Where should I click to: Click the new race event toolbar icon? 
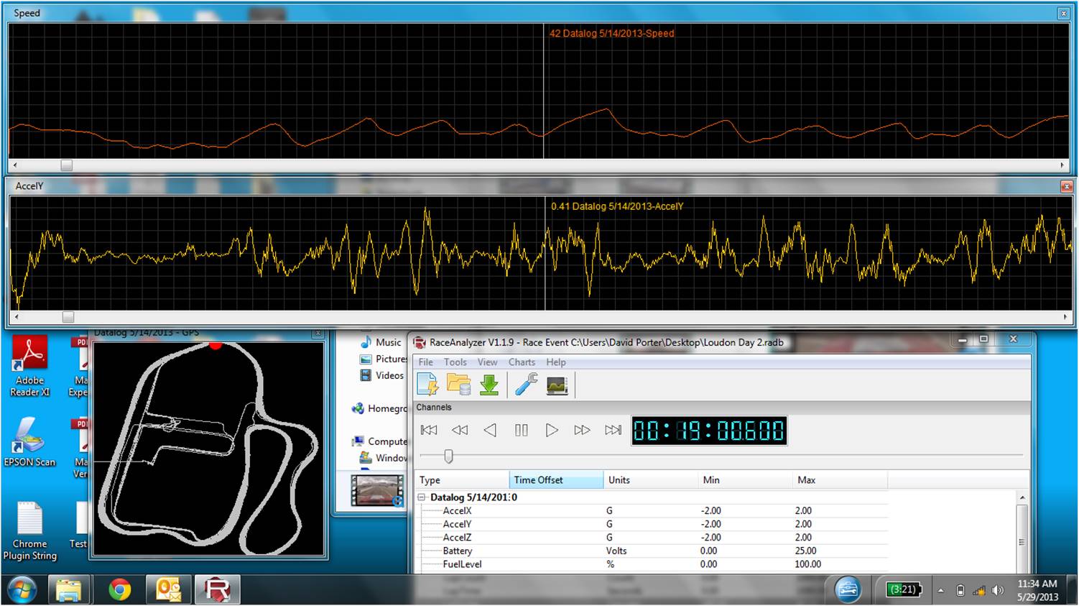(427, 385)
